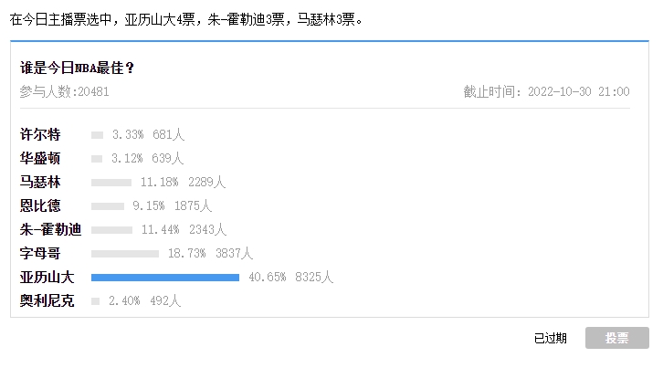The width and height of the screenshot is (663, 368).
Task: Click the greyed-out 投票 vote button
Action: (617, 338)
